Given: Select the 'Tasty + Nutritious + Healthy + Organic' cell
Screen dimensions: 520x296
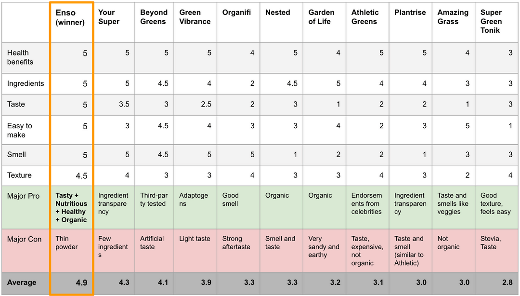Looking at the screenshot, I should 71,208.
